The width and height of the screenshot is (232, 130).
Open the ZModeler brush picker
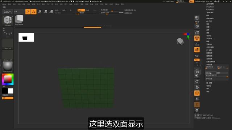[x=8, y=21]
